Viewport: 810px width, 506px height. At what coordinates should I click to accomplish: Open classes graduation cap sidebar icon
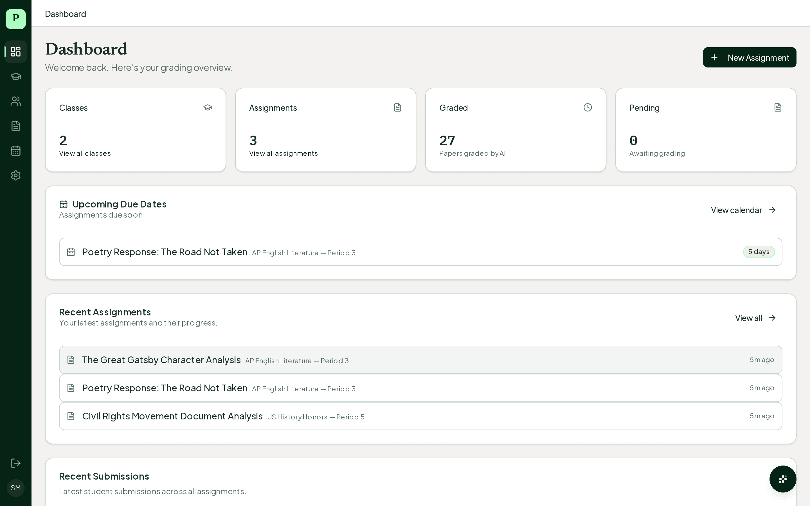pos(16,76)
